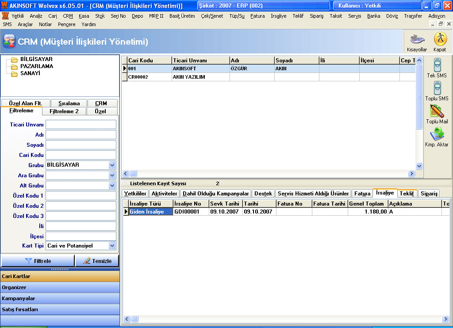Click the Adı filter input field
This screenshot has width=453, height=328.
coord(81,134)
